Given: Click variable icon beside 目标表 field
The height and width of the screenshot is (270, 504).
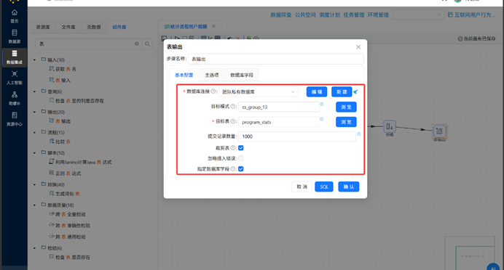Looking at the screenshot, I should pyautogui.click(x=322, y=119).
